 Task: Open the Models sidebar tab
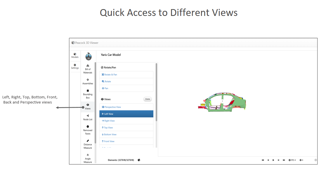[x=75, y=56]
